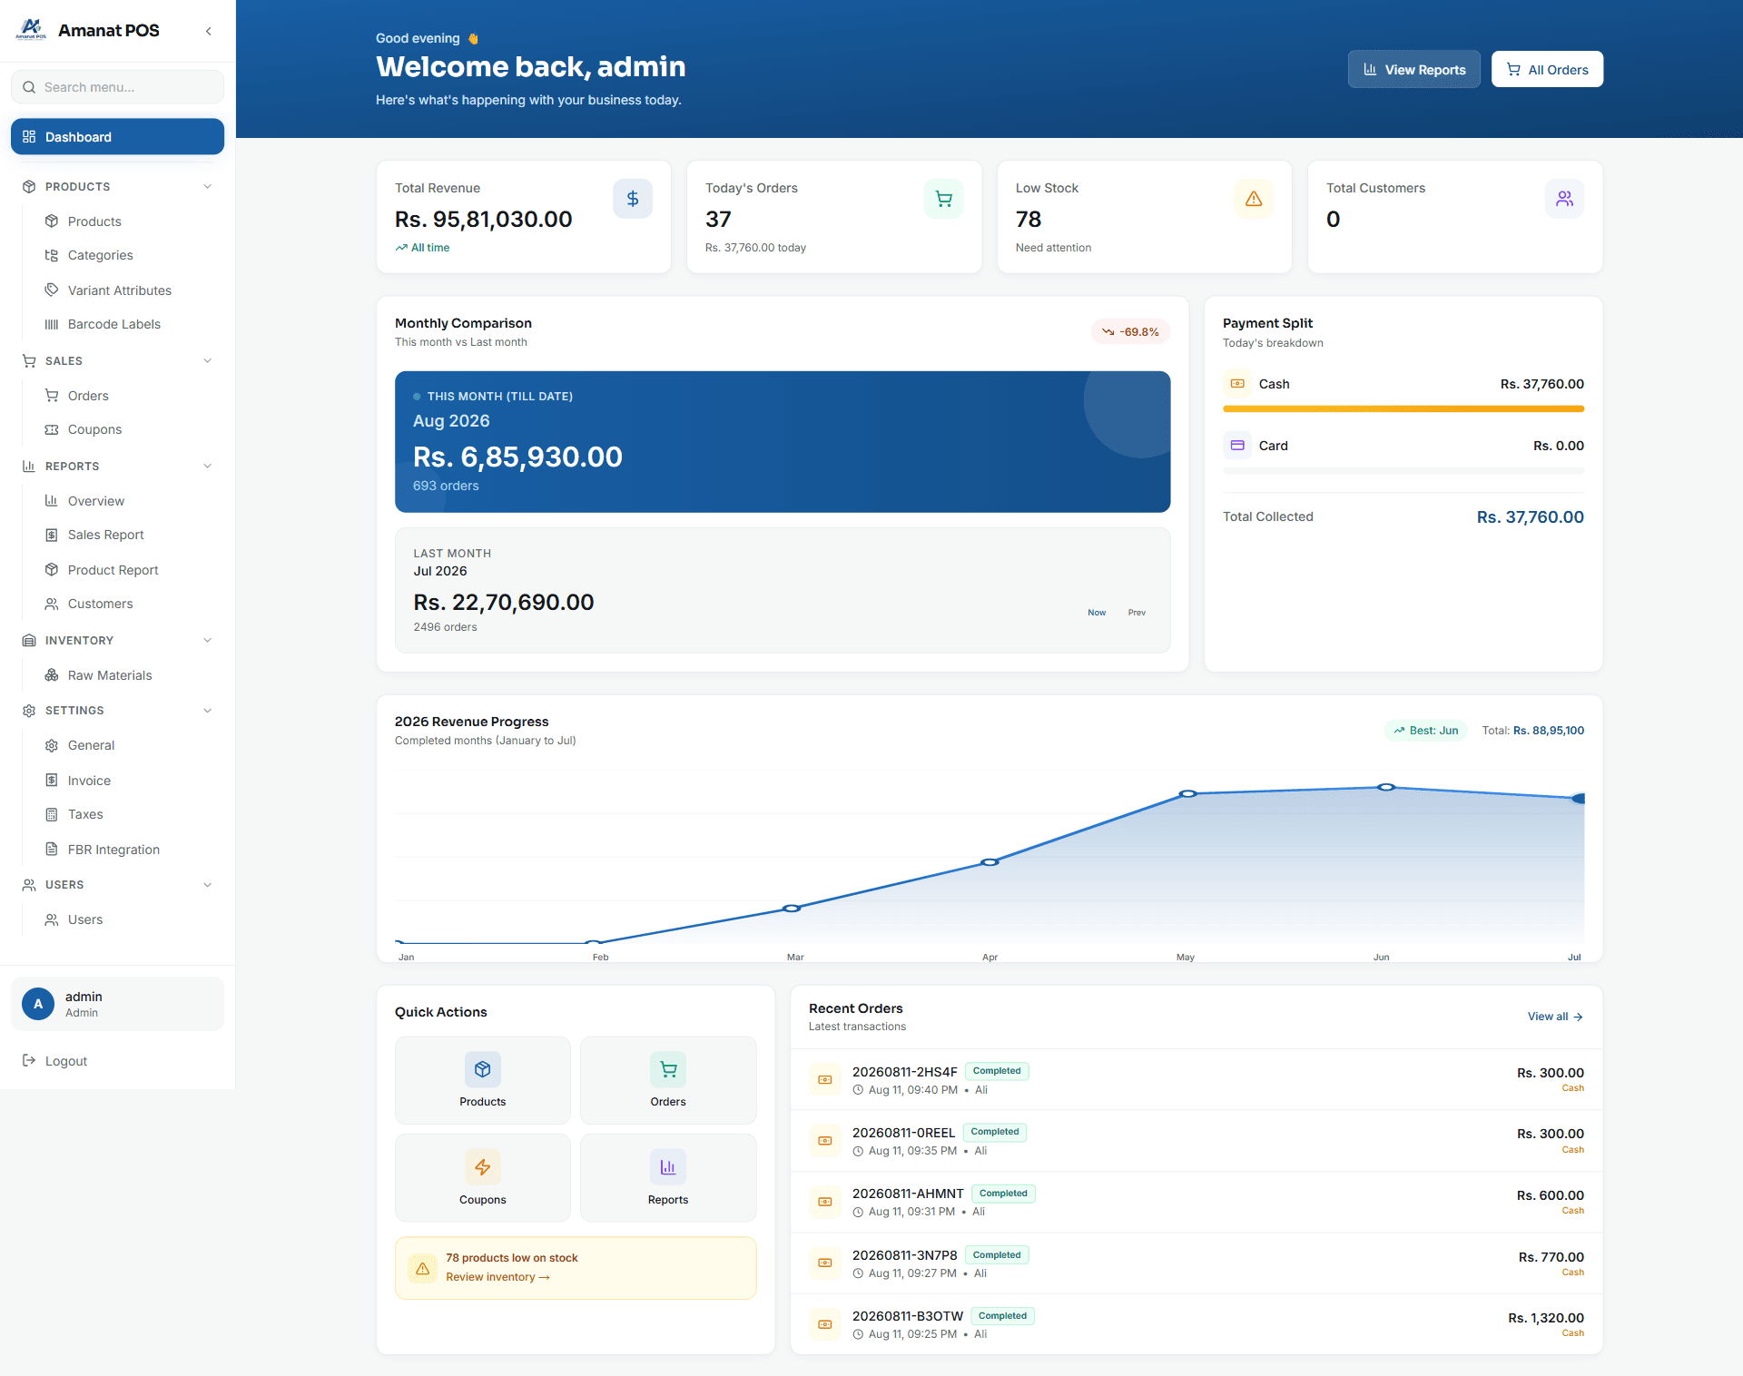Open the Dashboard menu item
Viewport: 1743px width, 1376px height.
pos(117,136)
